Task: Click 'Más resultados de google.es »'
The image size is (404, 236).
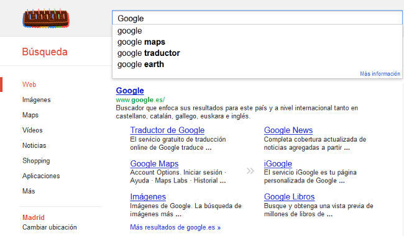Action: (x=175, y=227)
